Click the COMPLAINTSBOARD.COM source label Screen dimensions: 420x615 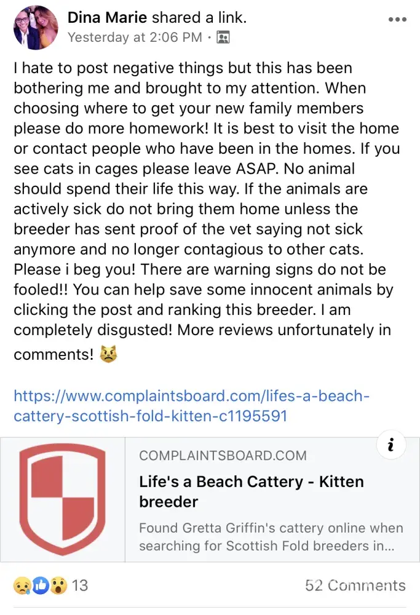223,456
